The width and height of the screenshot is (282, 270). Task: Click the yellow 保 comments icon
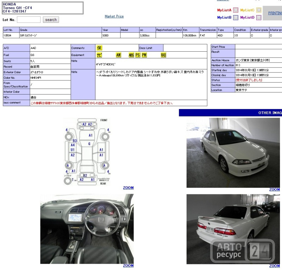coord(99,48)
